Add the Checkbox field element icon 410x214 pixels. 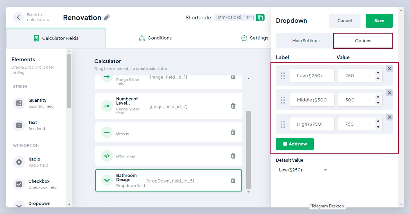click(x=19, y=184)
